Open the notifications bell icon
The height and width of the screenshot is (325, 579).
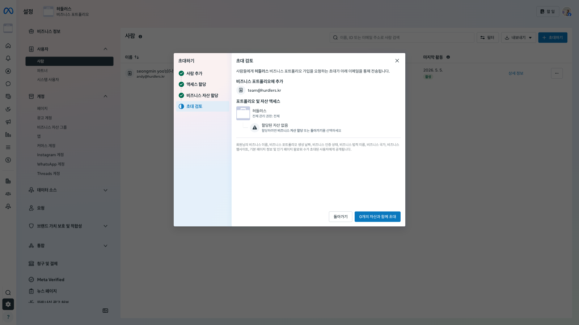(x=8, y=58)
